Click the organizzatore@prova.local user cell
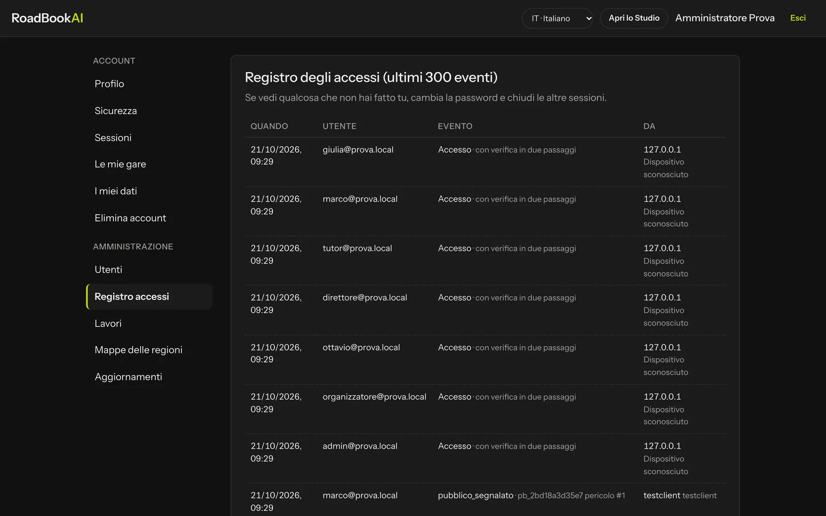This screenshot has height=516, width=826. [374, 397]
